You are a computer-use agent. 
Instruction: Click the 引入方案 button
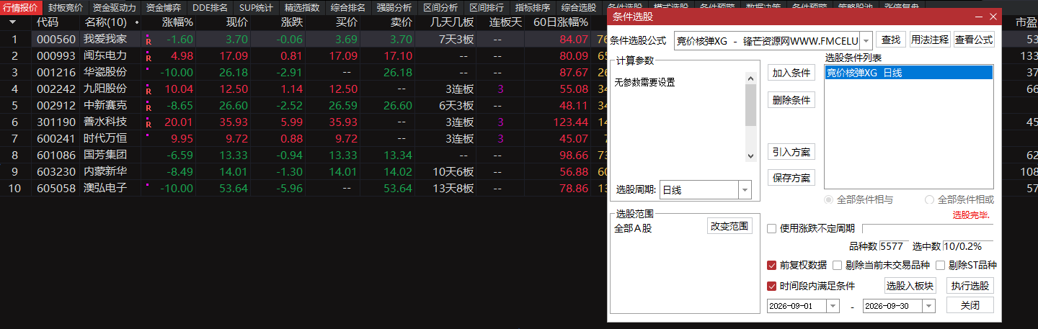[x=791, y=152]
